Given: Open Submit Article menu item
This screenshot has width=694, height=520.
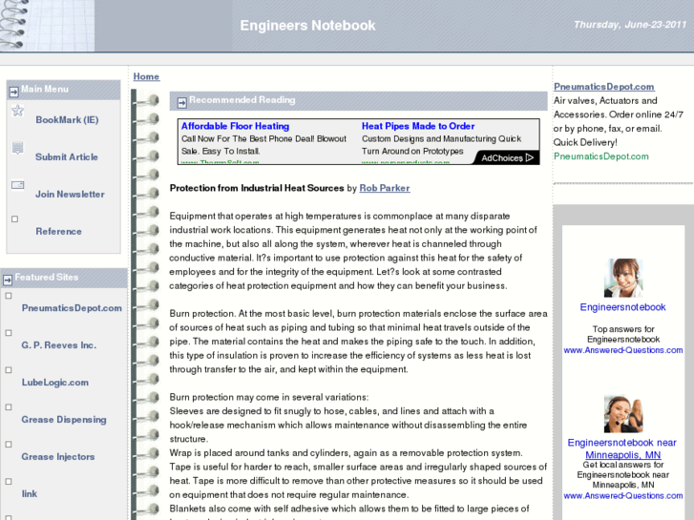Looking at the screenshot, I should click(67, 157).
